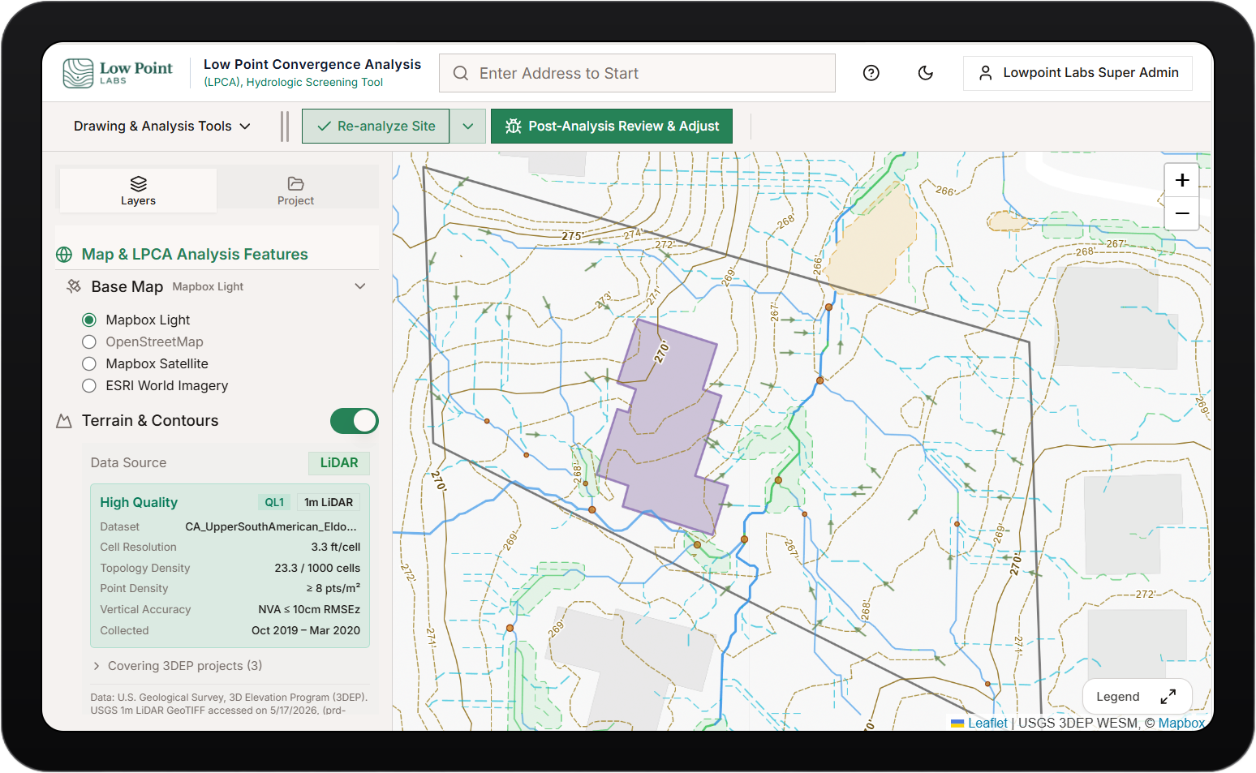The height and width of the screenshot is (773, 1256).
Task: Collapse the Base Map section chevron
Action: [360, 286]
